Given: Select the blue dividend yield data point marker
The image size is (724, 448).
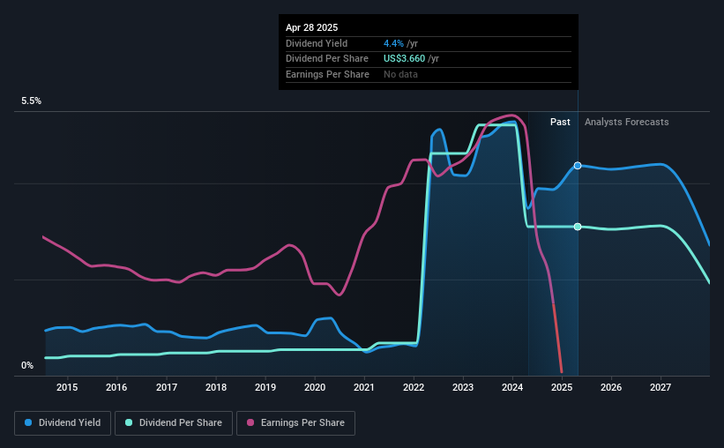Looking at the screenshot, I should pyautogui.click(x=578, y=165).
